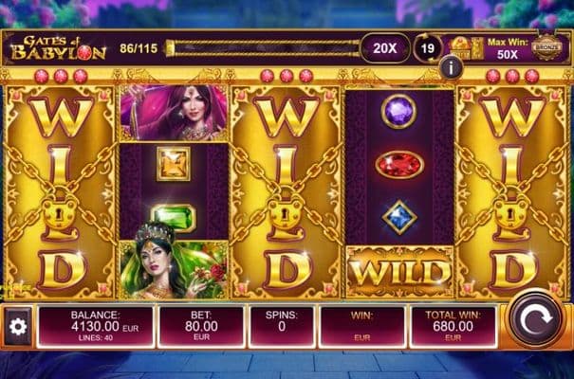The image size is (574, 379).
Task: Click the red oval ruby symbol
Action: [399, 165]
